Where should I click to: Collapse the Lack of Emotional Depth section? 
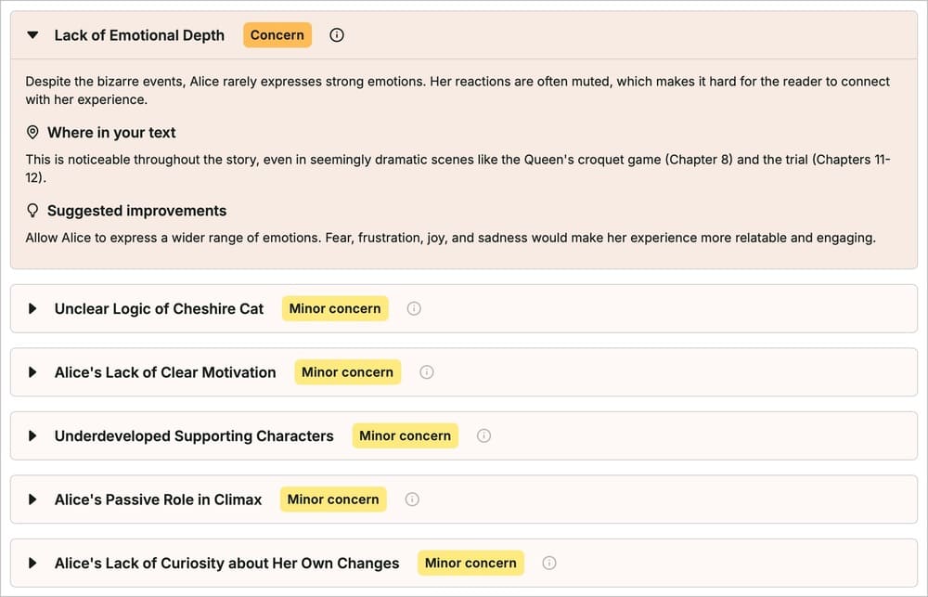coord(33,35)
